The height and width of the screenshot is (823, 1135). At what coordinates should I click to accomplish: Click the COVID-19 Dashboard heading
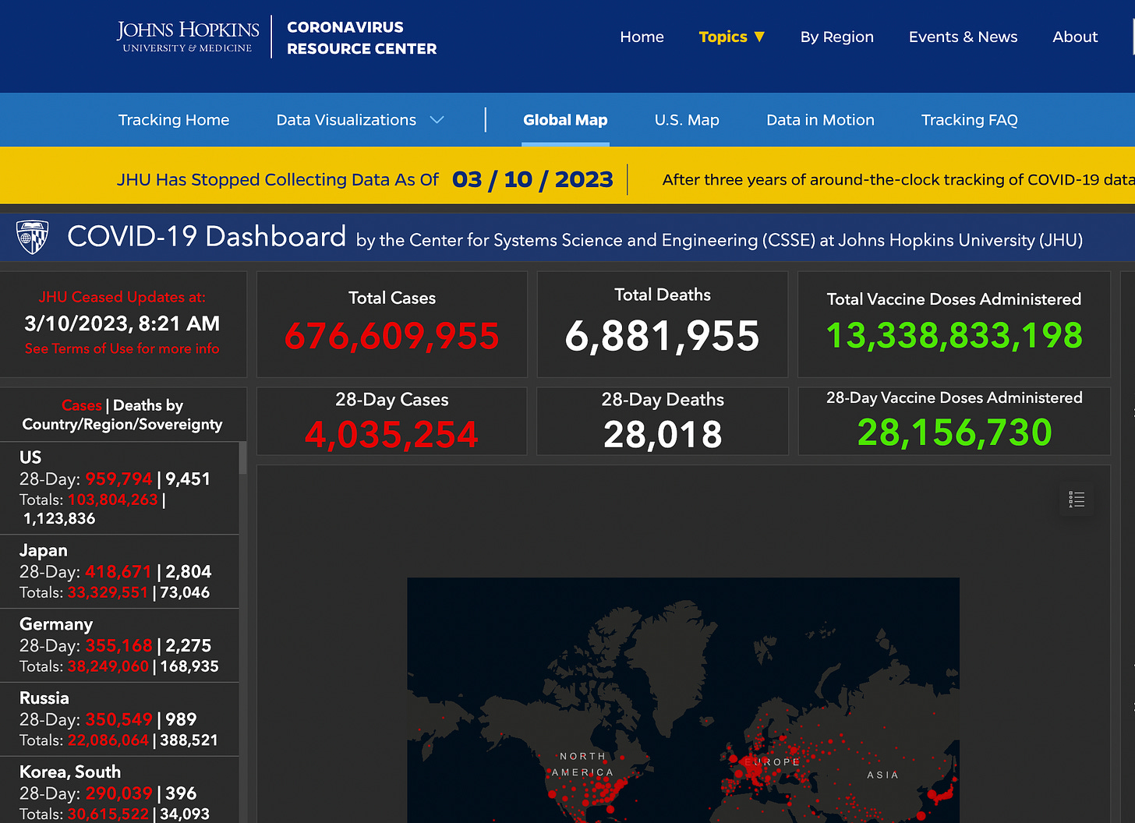pos(207,236)
